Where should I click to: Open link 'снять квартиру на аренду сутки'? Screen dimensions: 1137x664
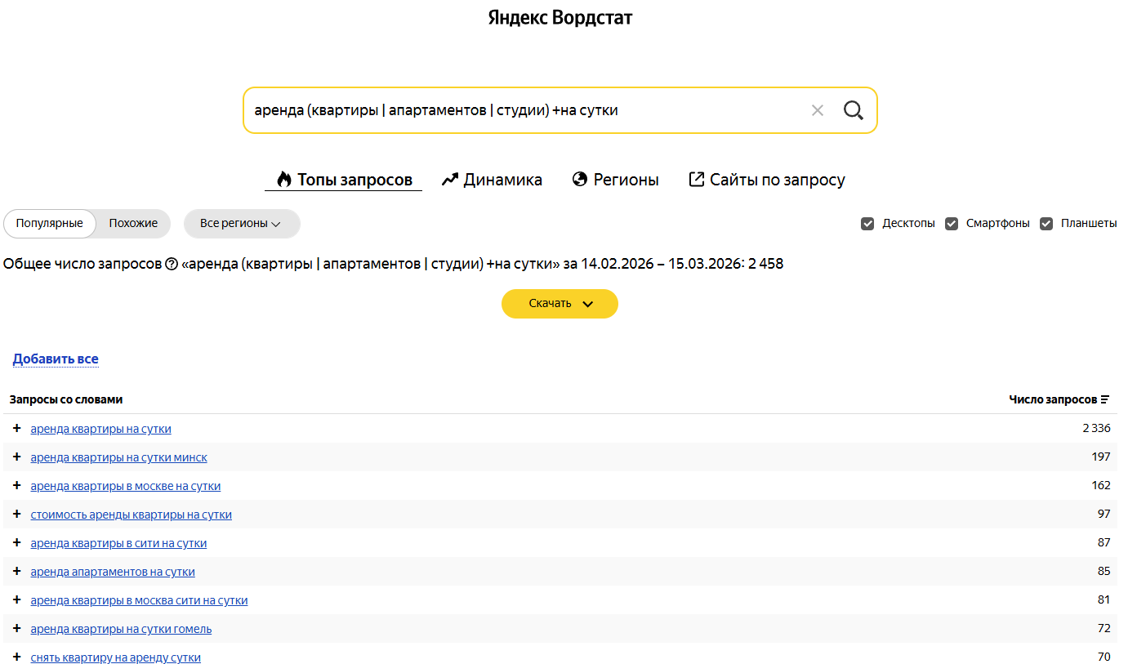[x=116, y=657]
